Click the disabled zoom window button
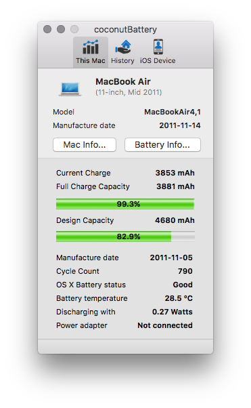This screenshot has width=251, height=408. click(74, 29)
